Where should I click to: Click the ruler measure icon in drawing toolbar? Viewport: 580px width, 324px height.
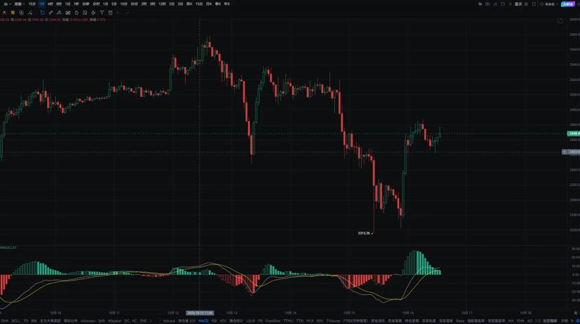point(50,13)
